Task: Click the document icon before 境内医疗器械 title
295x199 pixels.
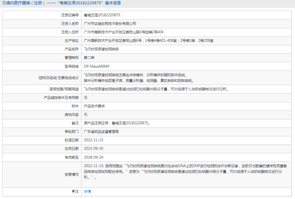Action: [x=4, y=3]
